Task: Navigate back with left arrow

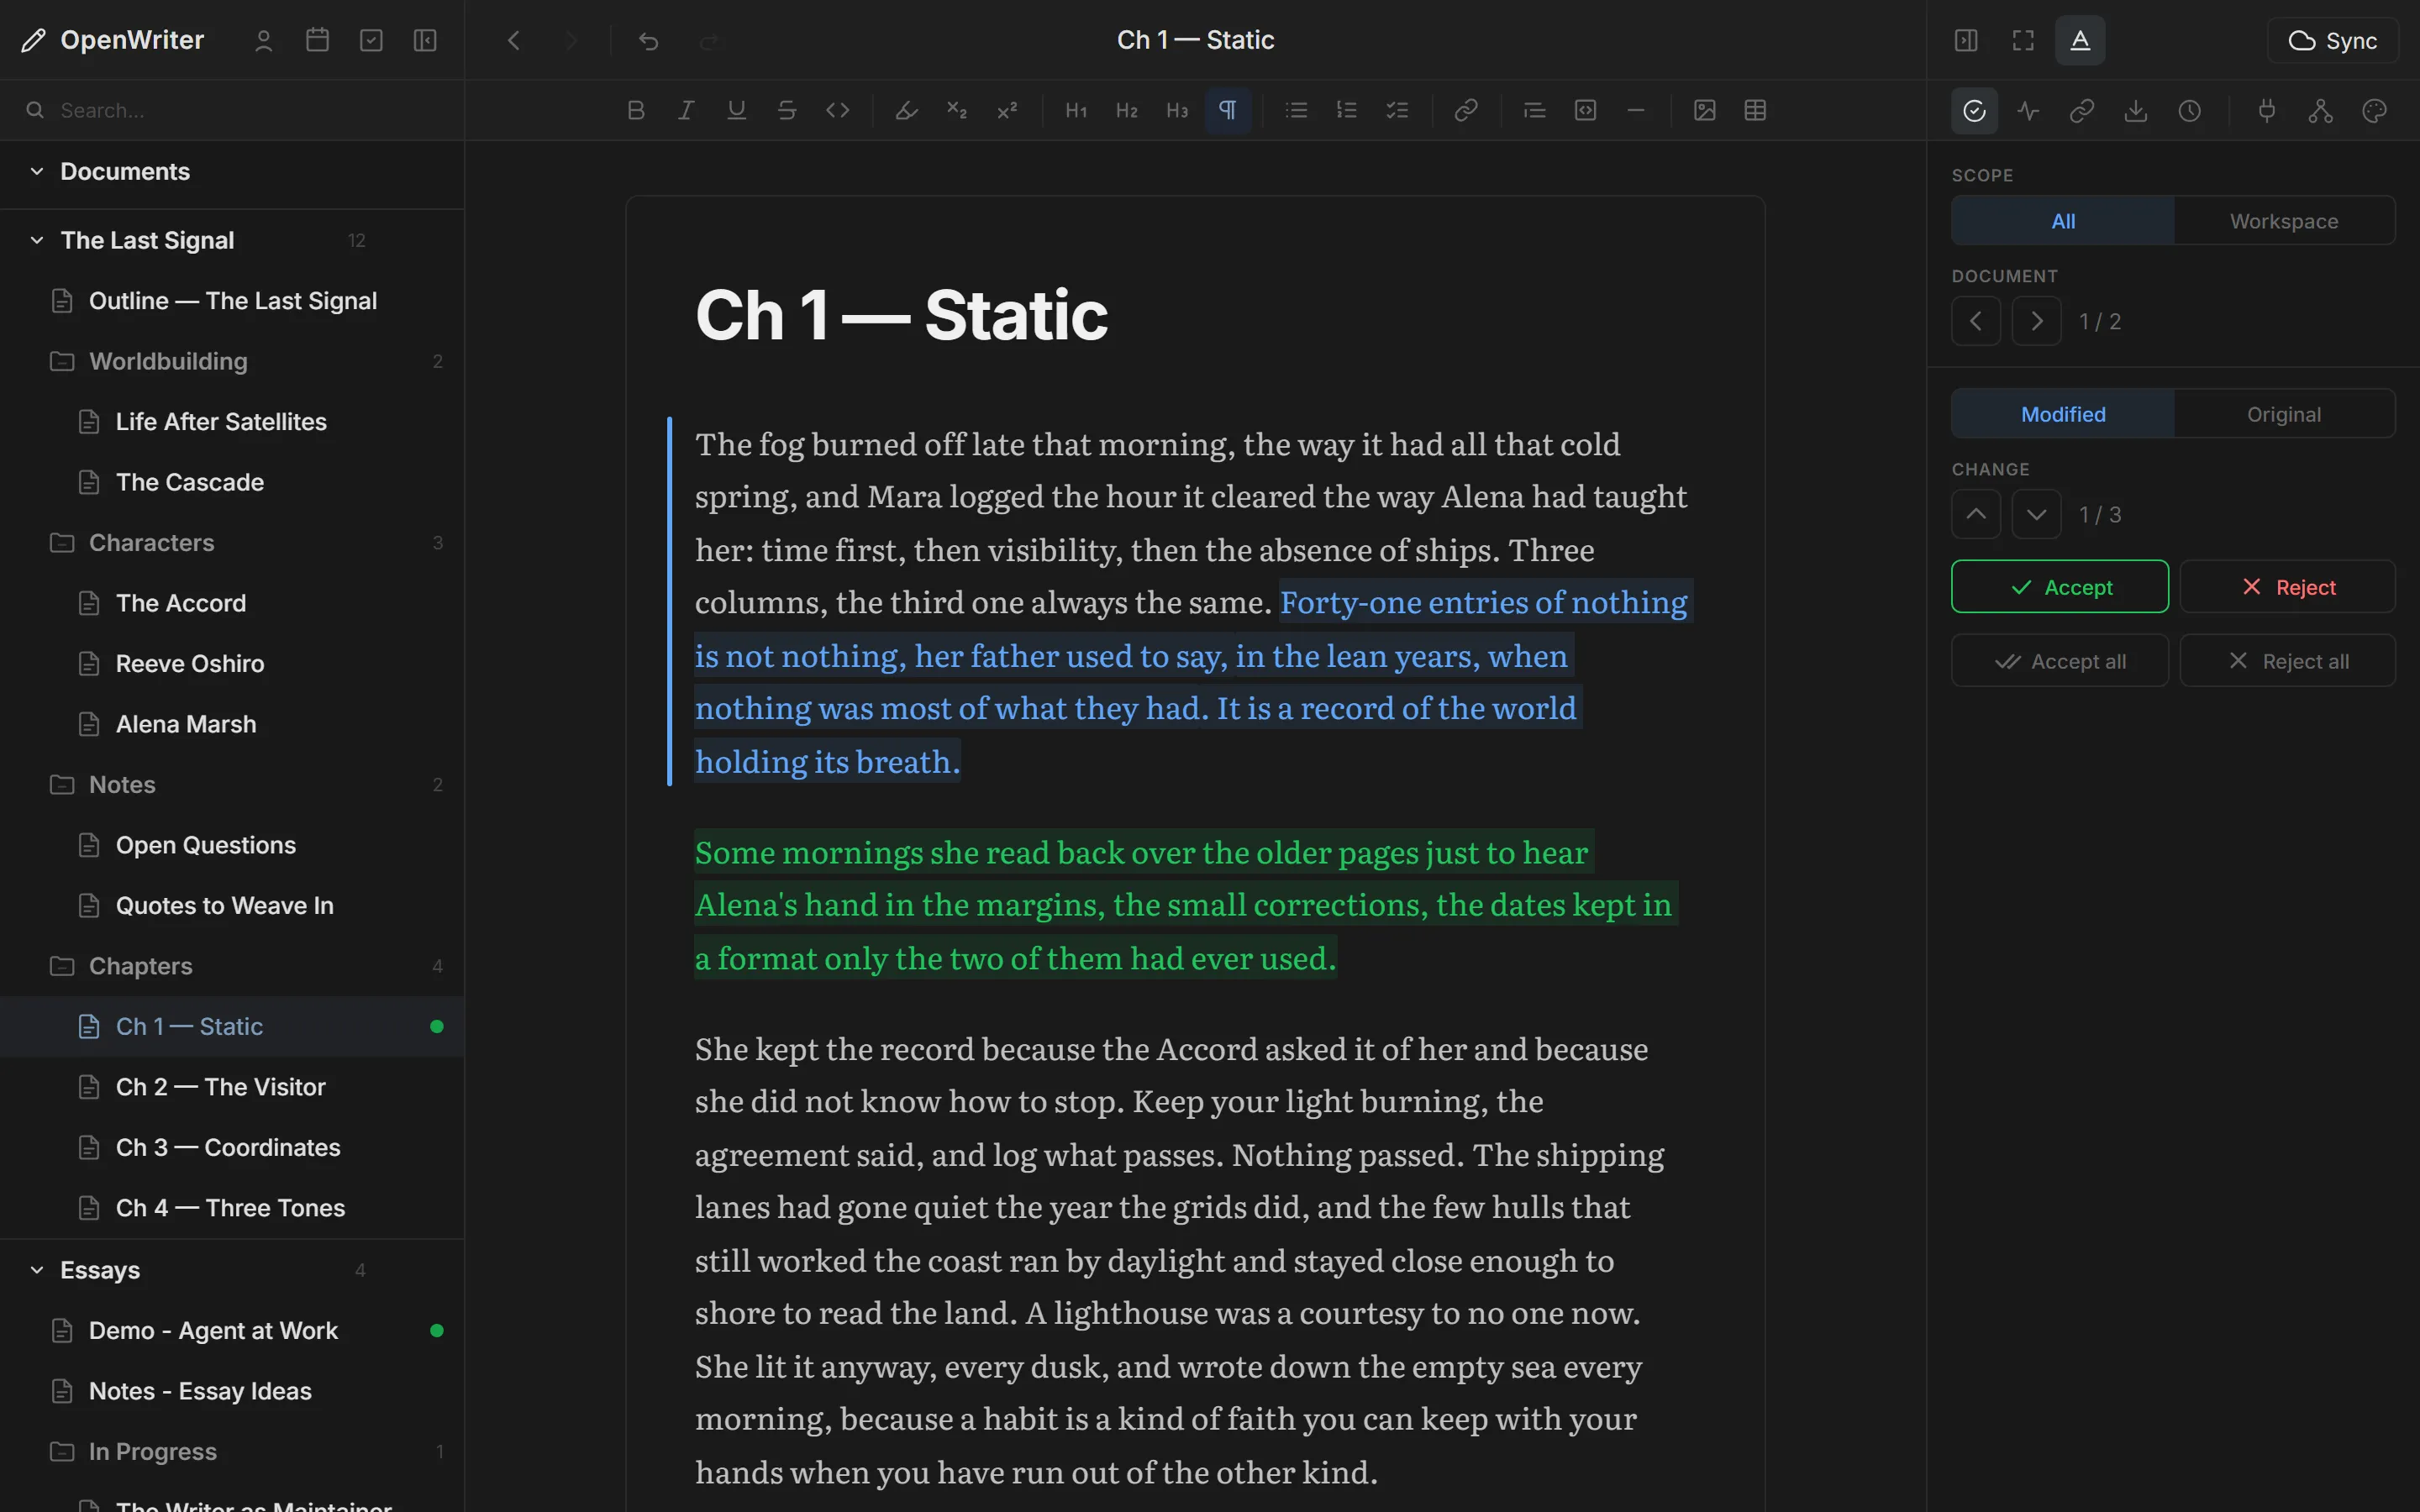Action: [x=514, y=41]
